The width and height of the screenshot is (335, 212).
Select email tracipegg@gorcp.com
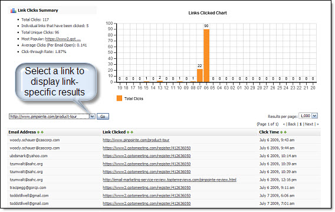28,188
